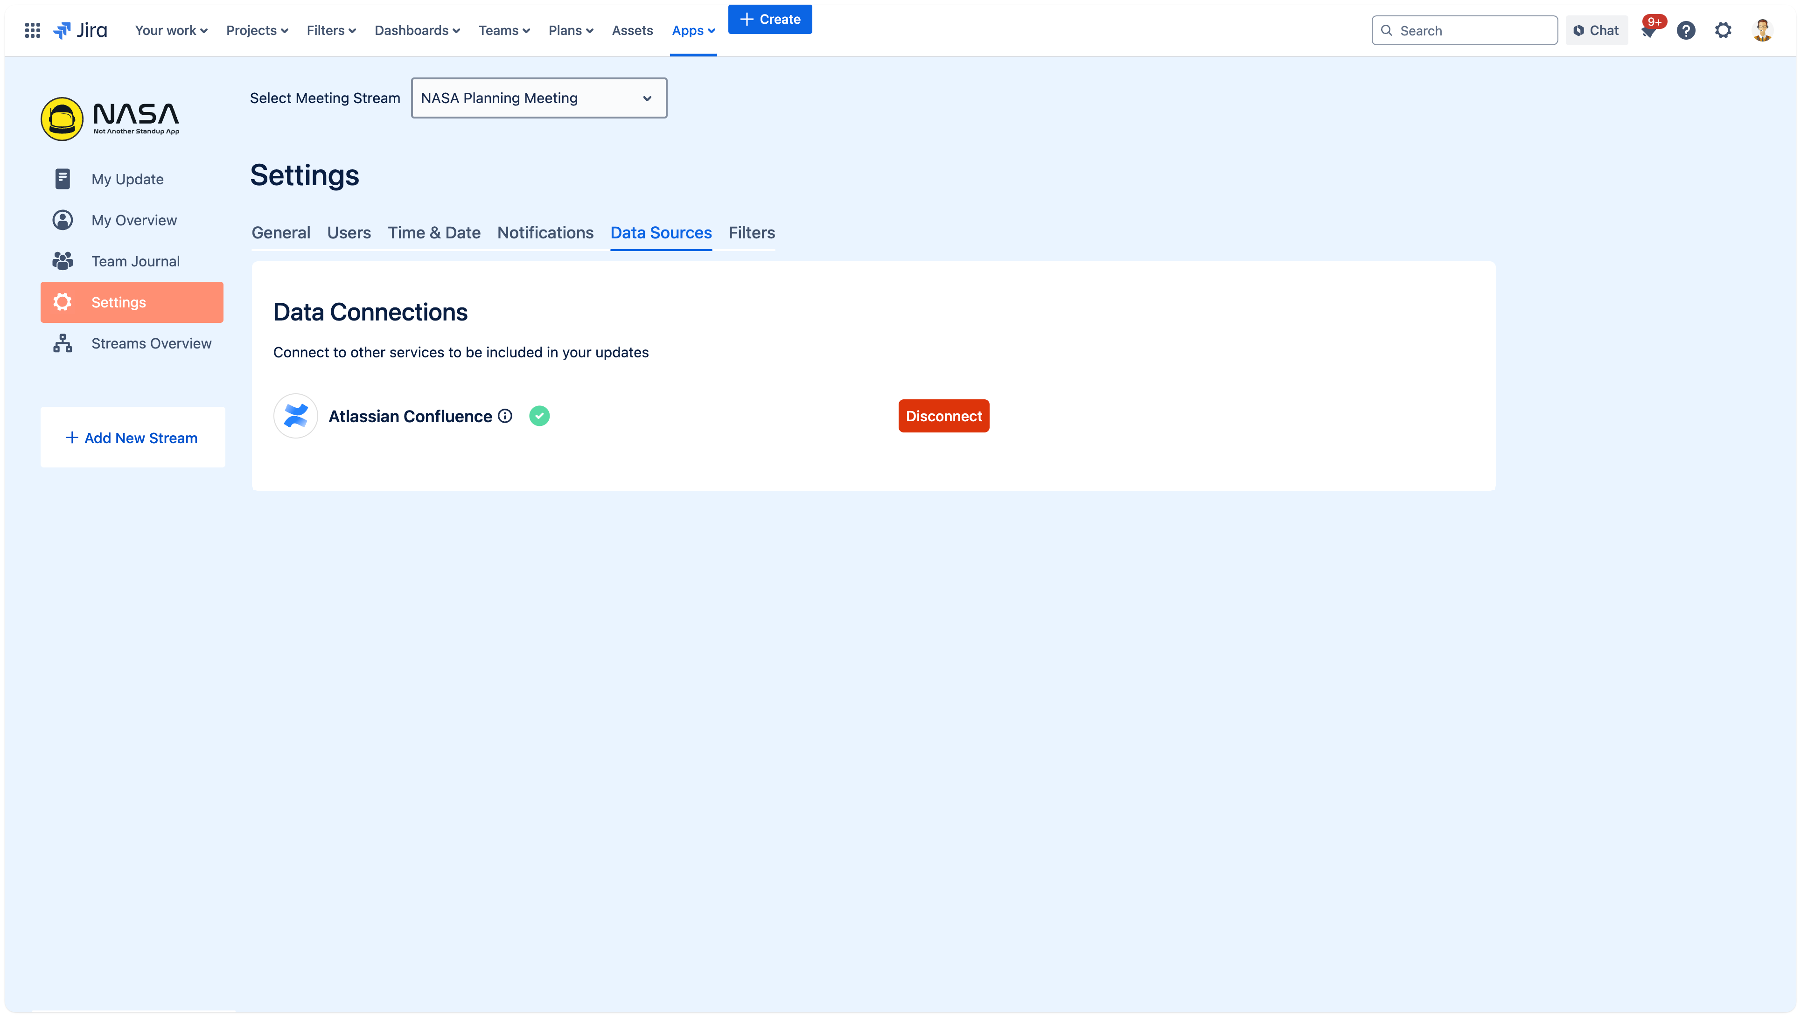Click the Atlassian Confluence label
Image resolution: width=1801 pixels, height=1017 pixels.
pos(411,416)
